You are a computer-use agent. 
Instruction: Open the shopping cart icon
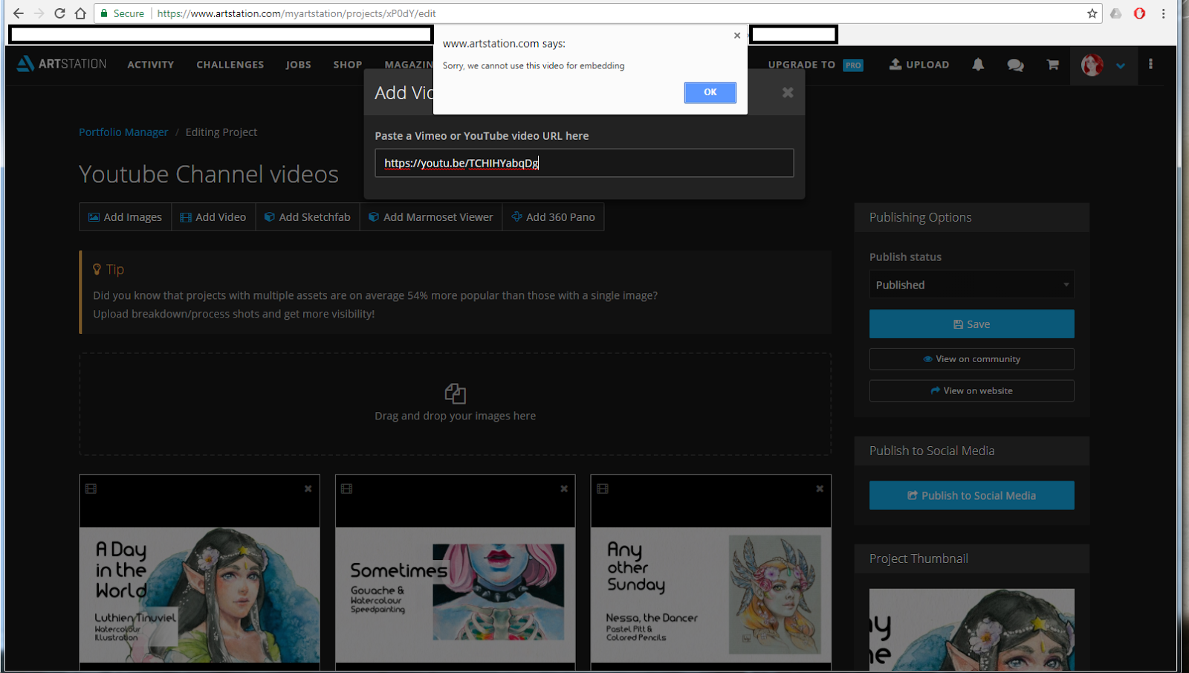click(1053, 65)
